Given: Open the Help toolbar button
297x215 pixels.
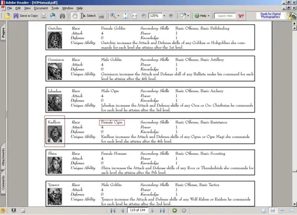Looking at the screenshot, I should 201,16.
